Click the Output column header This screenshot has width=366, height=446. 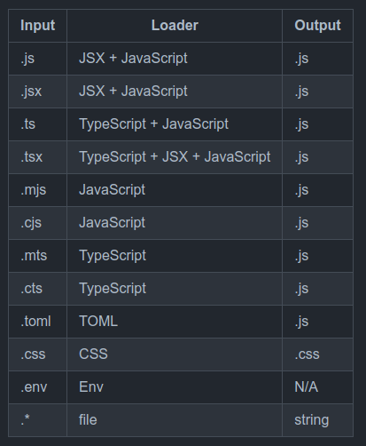coord(318,26)
